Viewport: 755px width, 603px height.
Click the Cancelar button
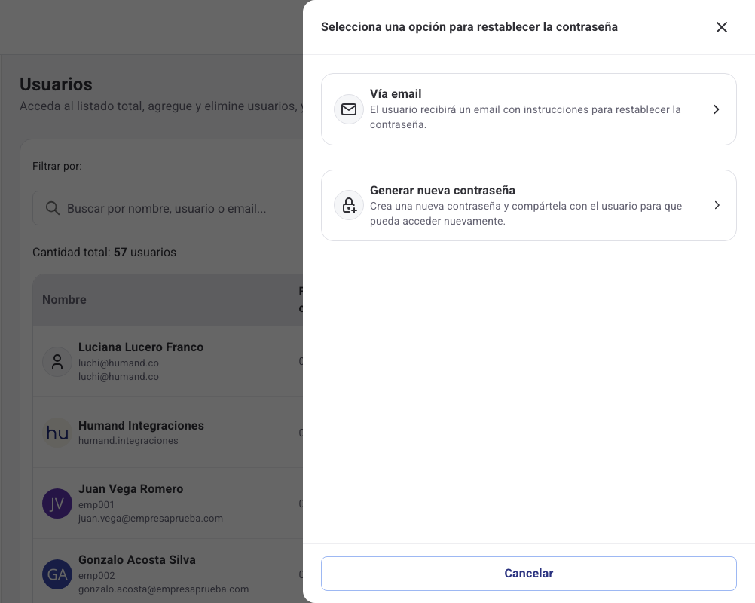529,573
